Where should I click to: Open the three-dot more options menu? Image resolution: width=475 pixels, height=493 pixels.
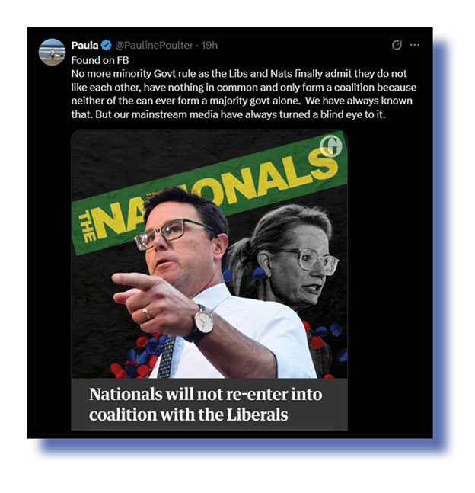tap(415, 45)
